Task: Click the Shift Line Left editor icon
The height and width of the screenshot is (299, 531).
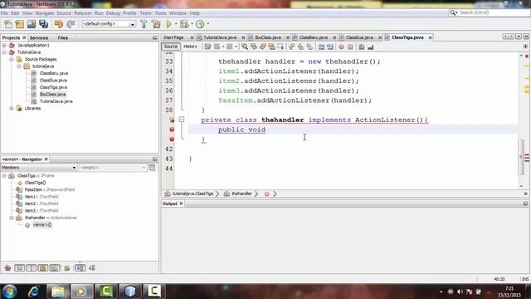Action: 321,47
